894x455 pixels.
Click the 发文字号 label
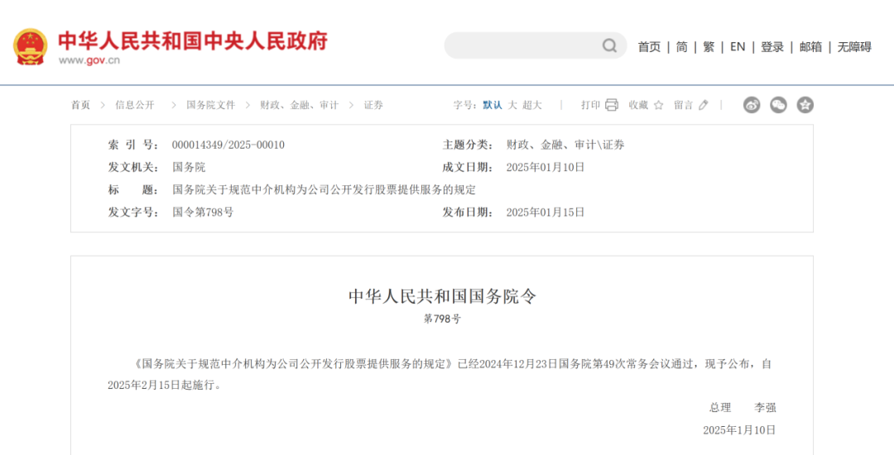coord(134,213)
